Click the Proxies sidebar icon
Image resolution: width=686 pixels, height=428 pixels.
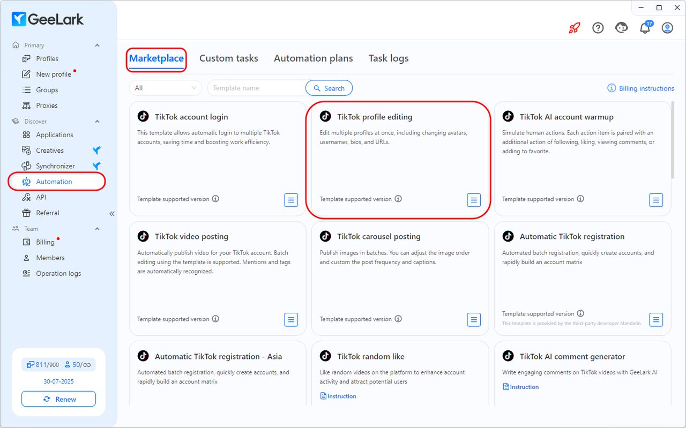tap(26, 106)
